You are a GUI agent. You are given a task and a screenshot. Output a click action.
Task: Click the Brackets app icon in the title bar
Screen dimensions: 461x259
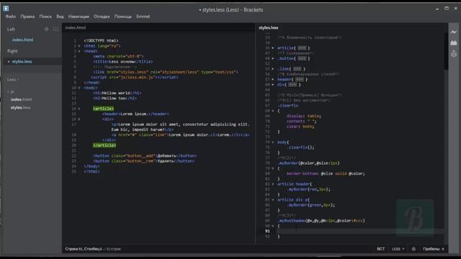tap(6, 8)
